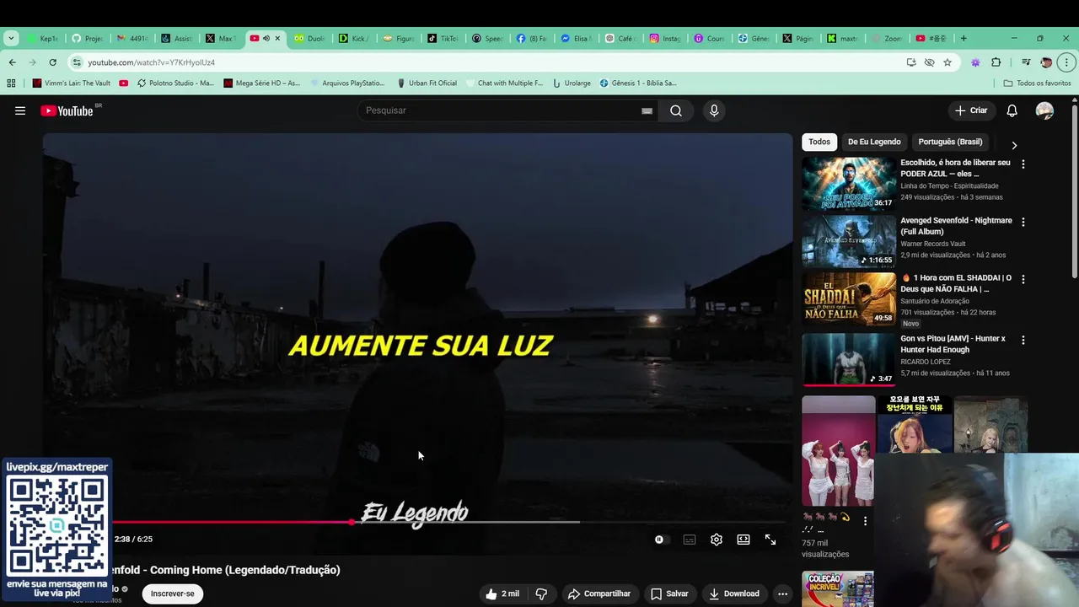Click the magnifier search button
Image resolution: width=1079 pixels, height=607 pixels.
point(676,110)
